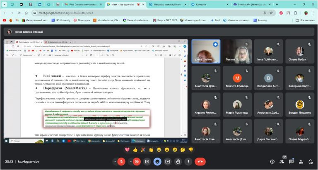Open the Мои курсы bookmark
Viewport: 318px width, 170px height.
[82, 20]
